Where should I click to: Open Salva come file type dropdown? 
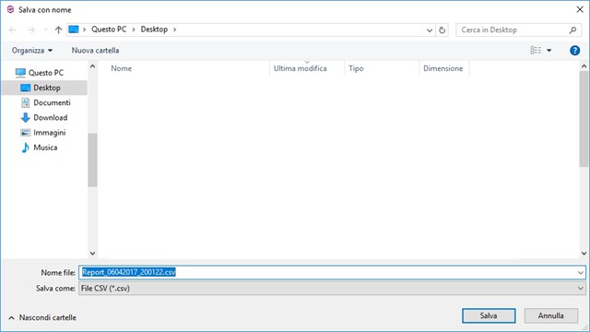pyautogui.click(x=332, y=289)
